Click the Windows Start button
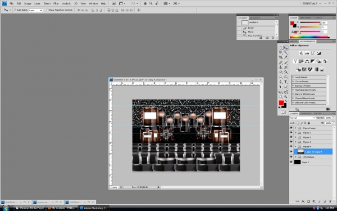 (x=6, y=208)
